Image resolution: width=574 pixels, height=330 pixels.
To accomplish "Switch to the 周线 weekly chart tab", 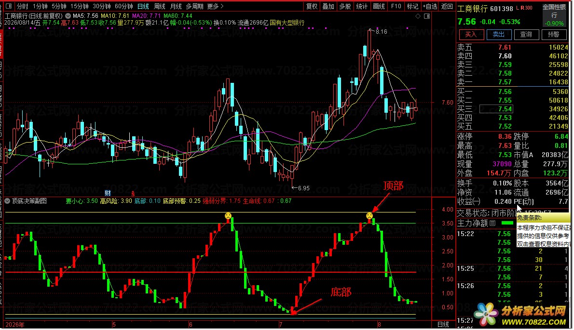I will [x=160, y=6].
